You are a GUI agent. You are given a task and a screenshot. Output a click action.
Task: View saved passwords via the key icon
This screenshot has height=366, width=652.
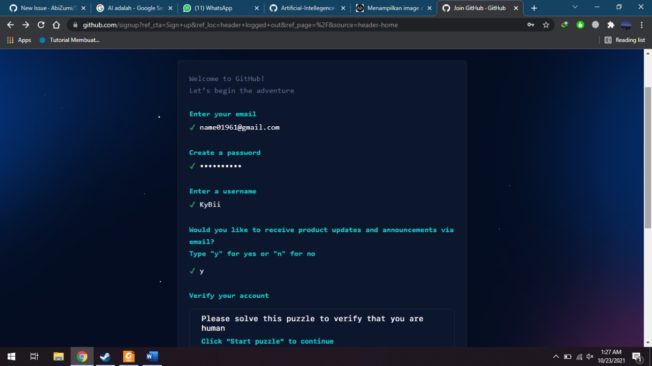coord(531,24)
